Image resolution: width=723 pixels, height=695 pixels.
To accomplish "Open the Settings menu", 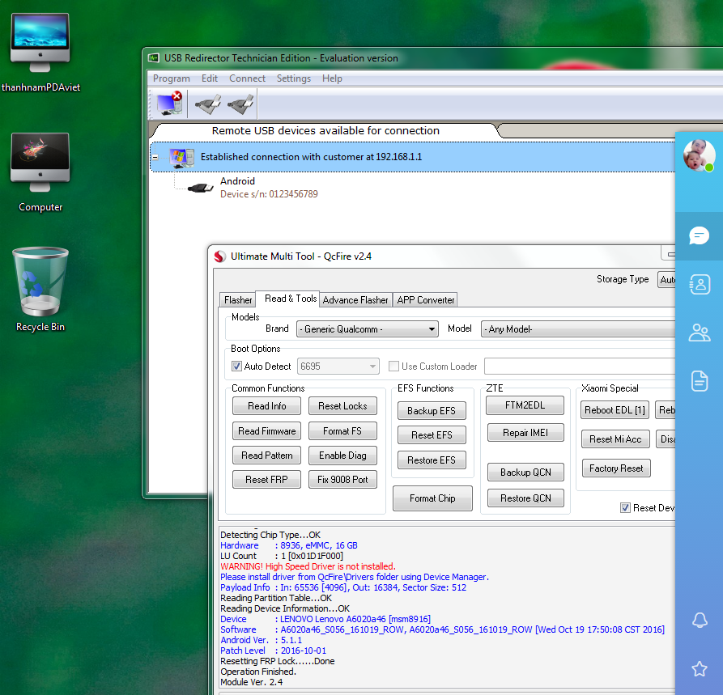I will point(294,78).
